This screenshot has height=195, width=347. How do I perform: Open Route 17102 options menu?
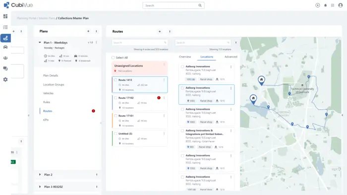164,98
